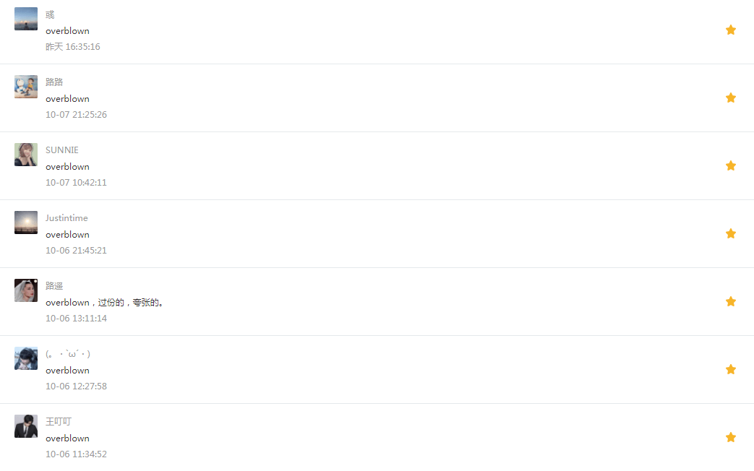Select comment text 'overblown，过份的，夸张的。'

[x=105, y=302]
